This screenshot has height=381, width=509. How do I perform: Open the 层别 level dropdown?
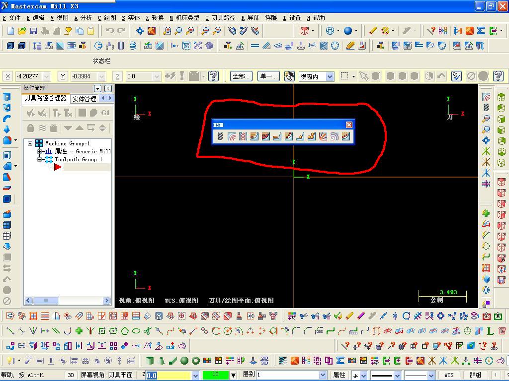point(322,375)
